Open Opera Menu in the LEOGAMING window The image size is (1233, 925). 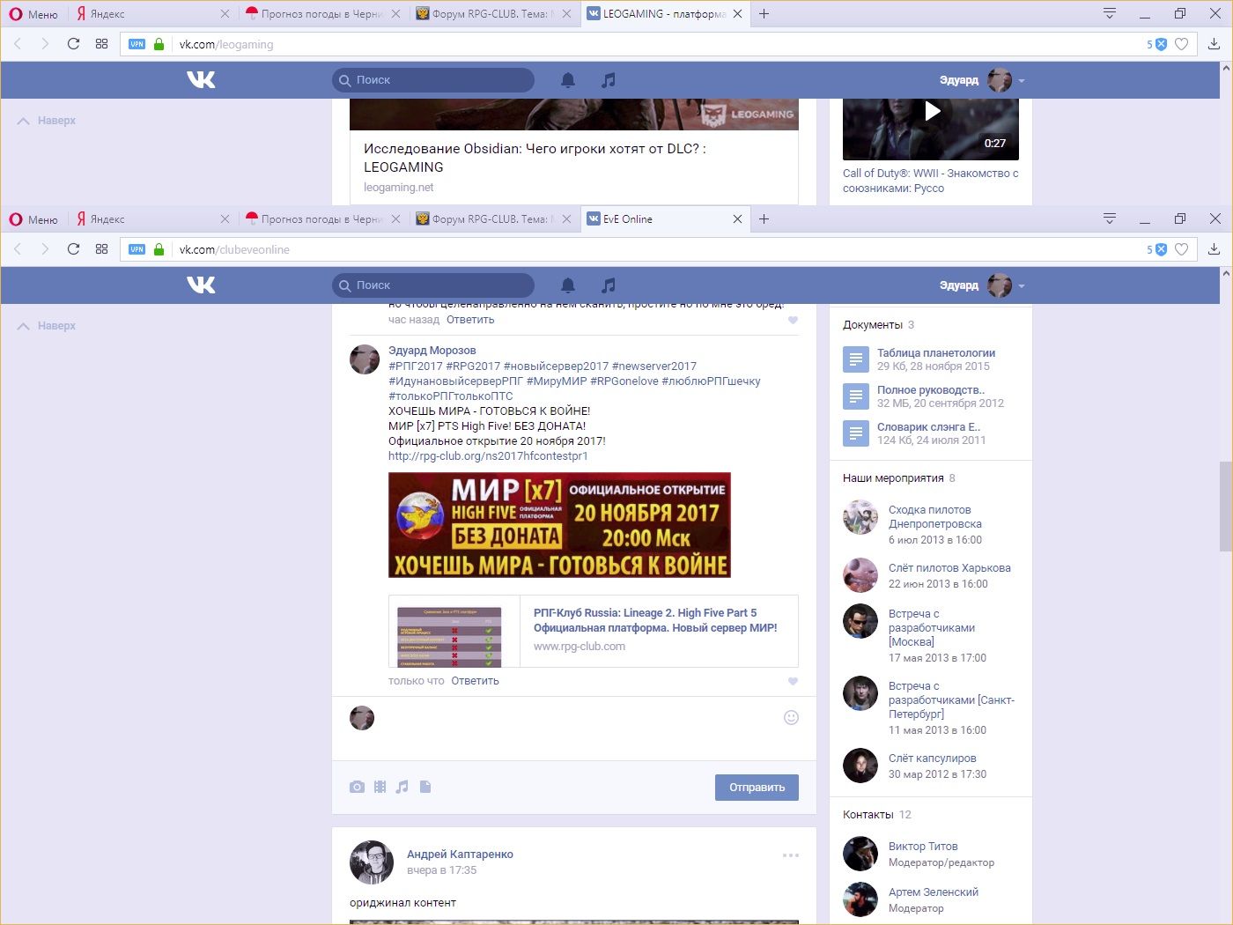pyautogui.click(x=33, y=14)
